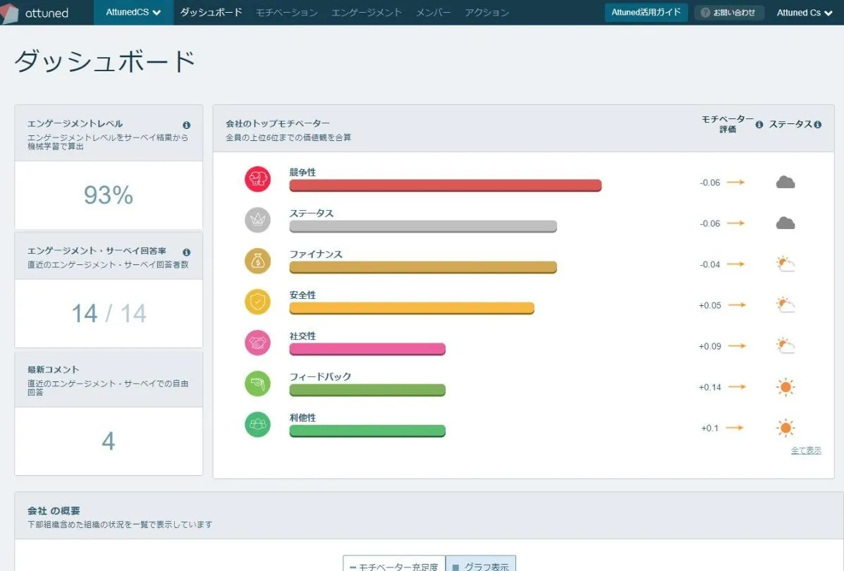Screen dimensions: 844x571
Task: Click the ファイナンス money bag icon
Action: pos(257,261)
